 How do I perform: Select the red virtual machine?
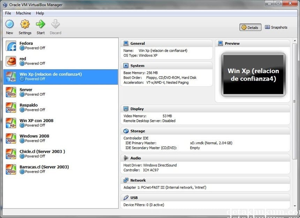point(61,61)
